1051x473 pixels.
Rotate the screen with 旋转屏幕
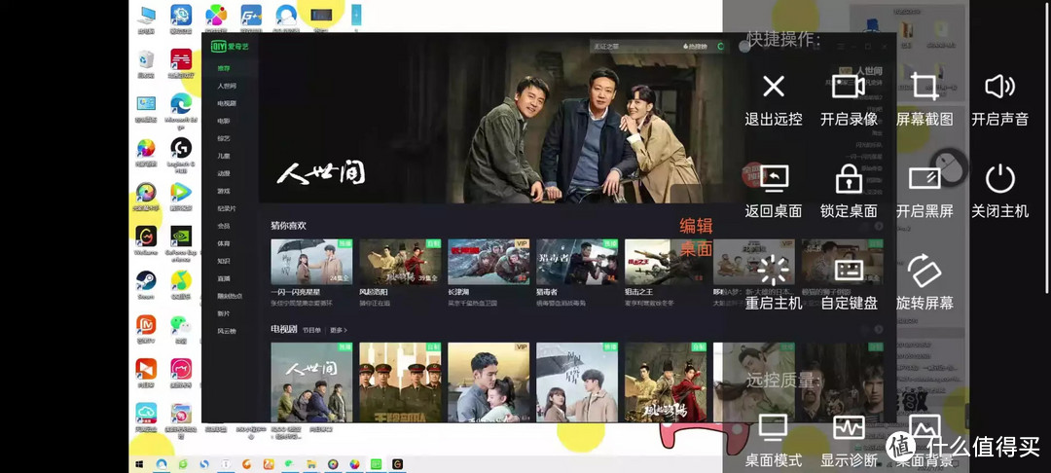pos(924,270)
